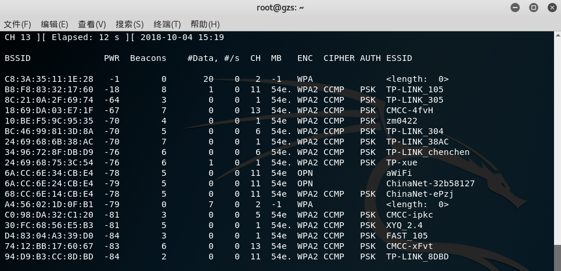Open the 编辑(E) menu
The image size is (561, 271).
pos(55,24)
